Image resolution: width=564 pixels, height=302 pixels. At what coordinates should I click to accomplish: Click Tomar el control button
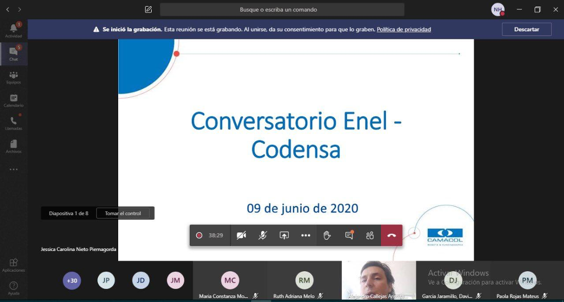coord(123,213)
